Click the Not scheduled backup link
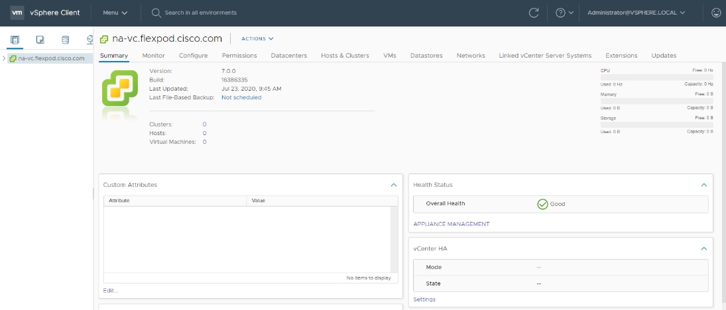 [x=241, y=97]
